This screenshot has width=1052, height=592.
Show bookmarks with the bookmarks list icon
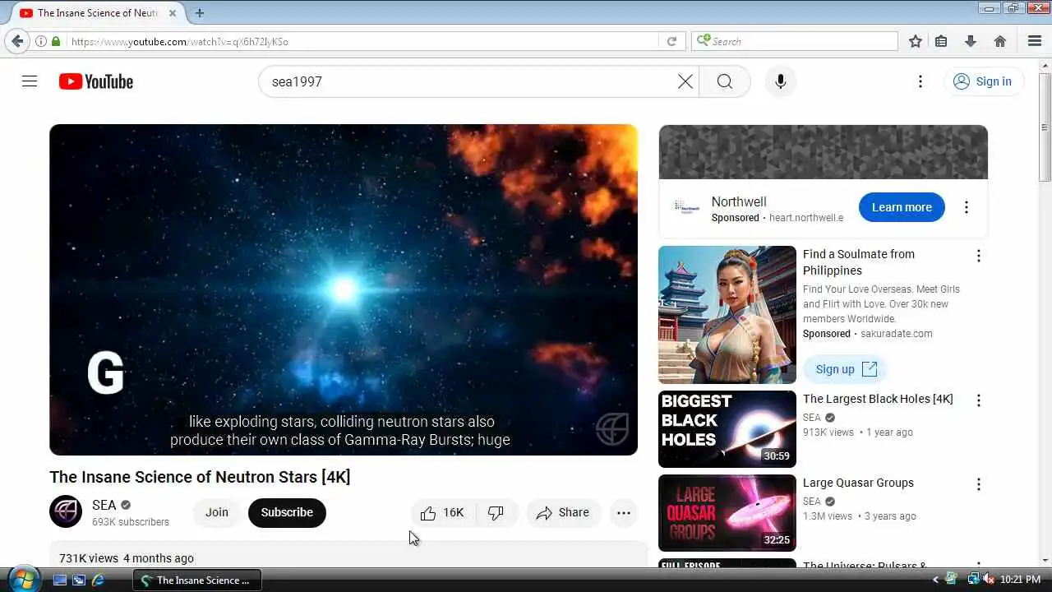pyautogui.click(x=942, y=41)
